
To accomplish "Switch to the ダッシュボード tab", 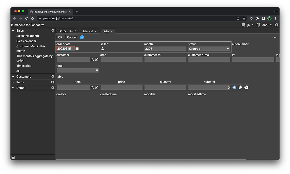I will [67, 31].
